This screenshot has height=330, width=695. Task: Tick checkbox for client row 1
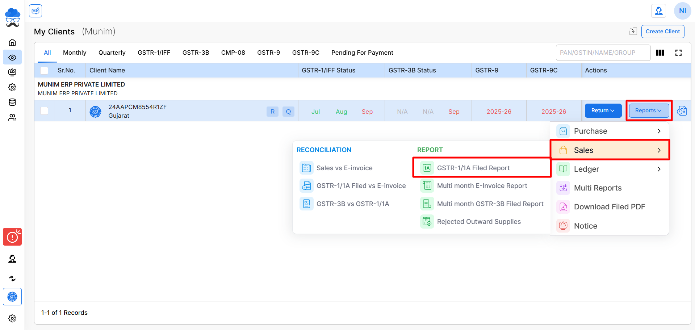coord(44,110)
